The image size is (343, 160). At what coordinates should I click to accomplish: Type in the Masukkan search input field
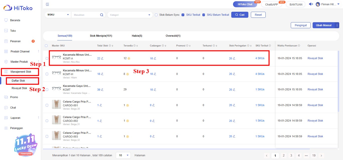click(85, 15)
